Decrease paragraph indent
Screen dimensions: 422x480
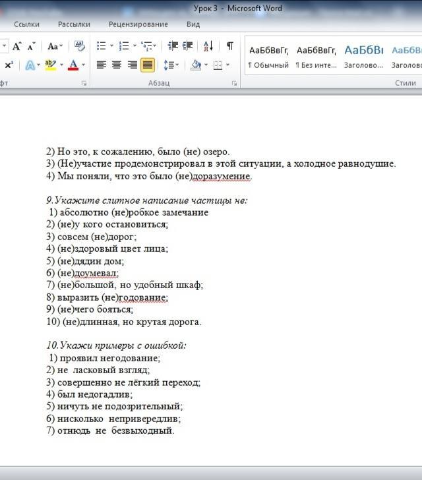pos(173,46)
